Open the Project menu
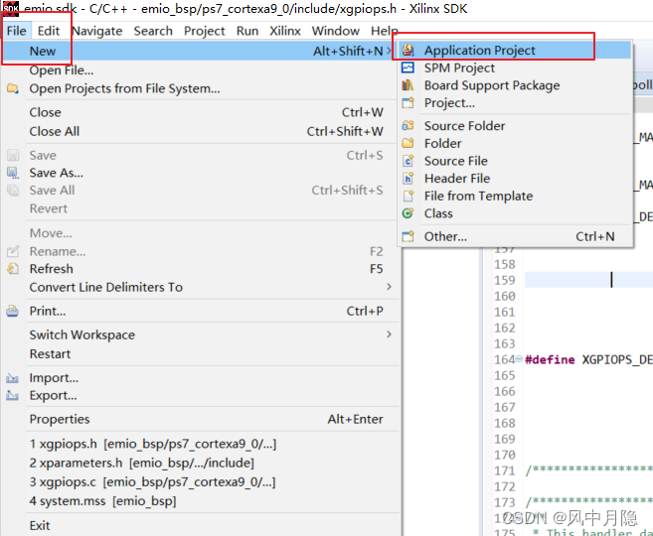 pyautogui.click(x=204, y=31)
